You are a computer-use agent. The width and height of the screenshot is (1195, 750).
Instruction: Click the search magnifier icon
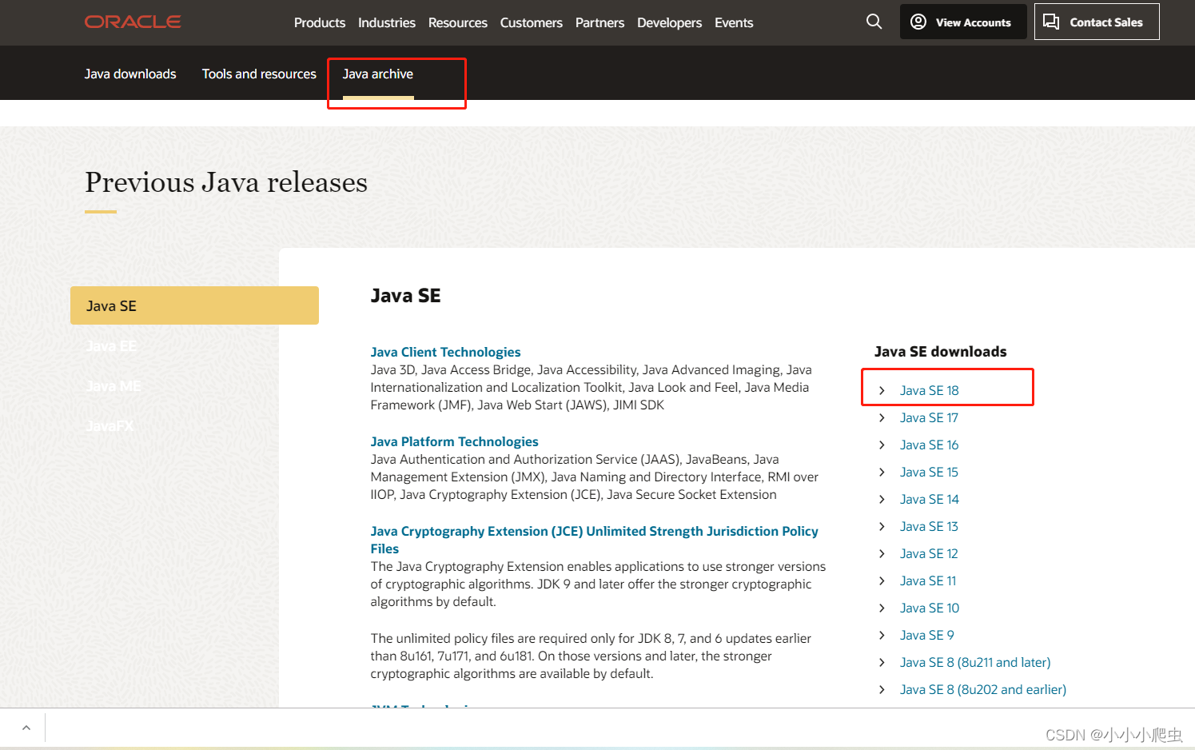(x=874, y=22)
